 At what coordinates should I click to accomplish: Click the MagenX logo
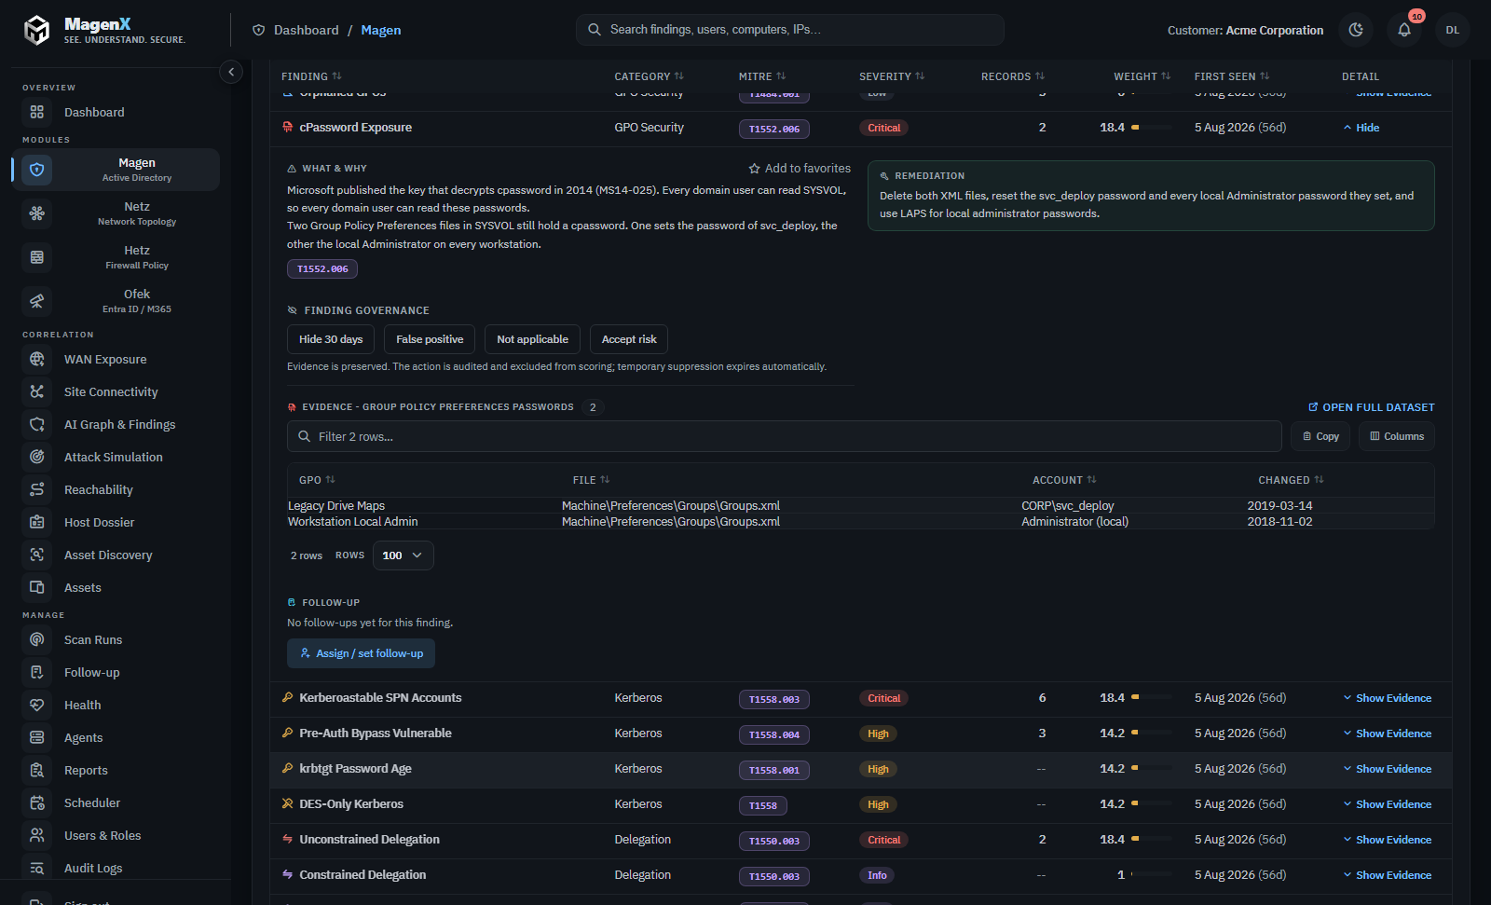104,30
